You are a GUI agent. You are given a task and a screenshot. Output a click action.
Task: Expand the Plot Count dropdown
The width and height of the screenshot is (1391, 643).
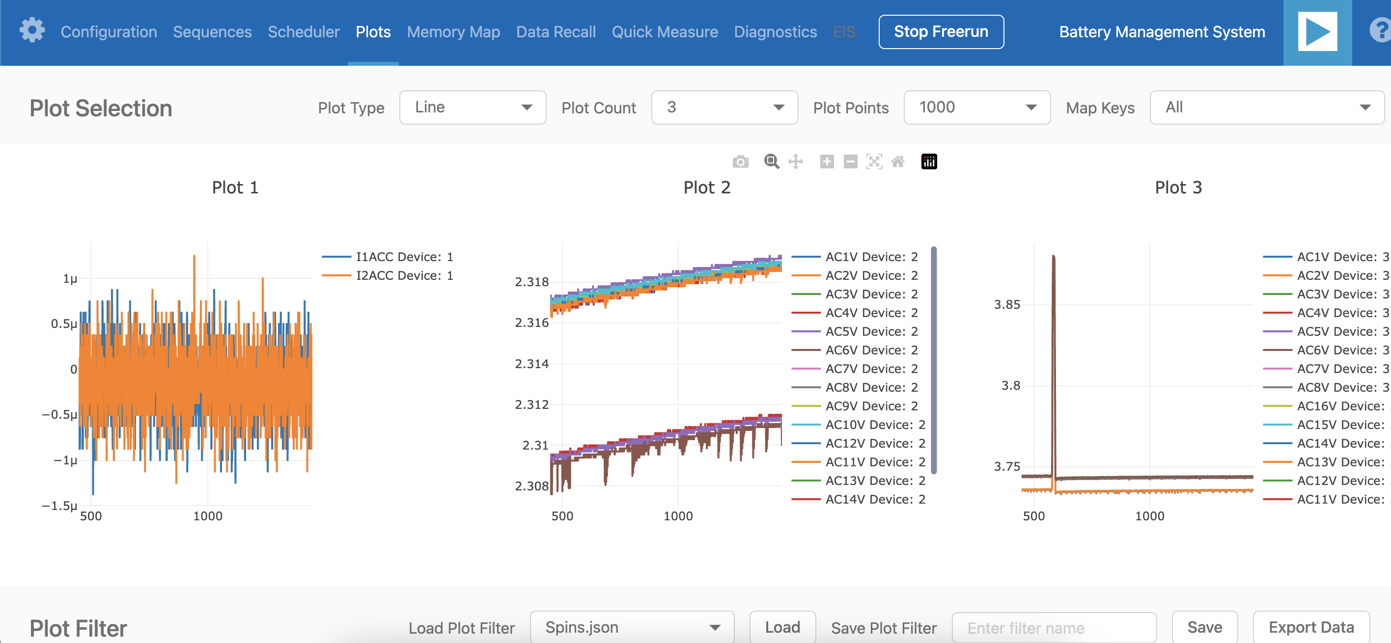724,107
